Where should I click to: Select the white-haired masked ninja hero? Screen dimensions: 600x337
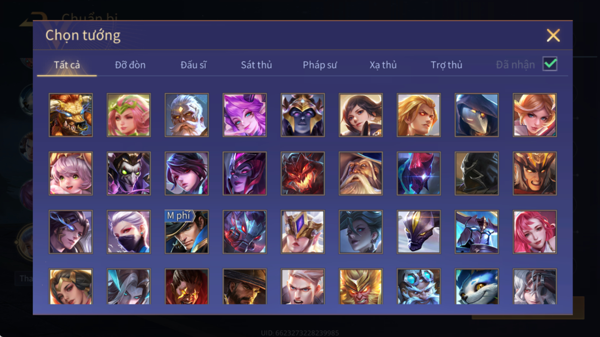click(x=129, y=232)
